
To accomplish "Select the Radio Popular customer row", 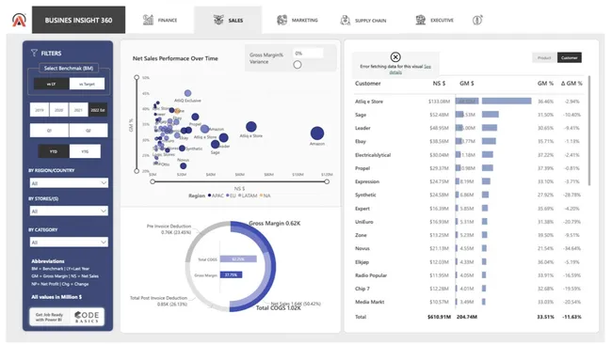I will [x=468, y=275].
